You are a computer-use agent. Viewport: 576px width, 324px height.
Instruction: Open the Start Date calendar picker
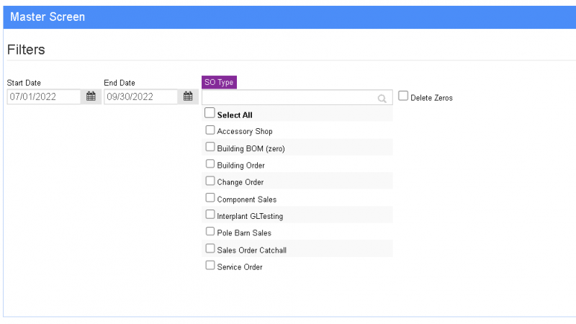tap(91, 96)
